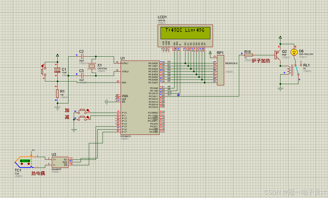Click the blue probe marker on the A11 wire

pos(179,95)
